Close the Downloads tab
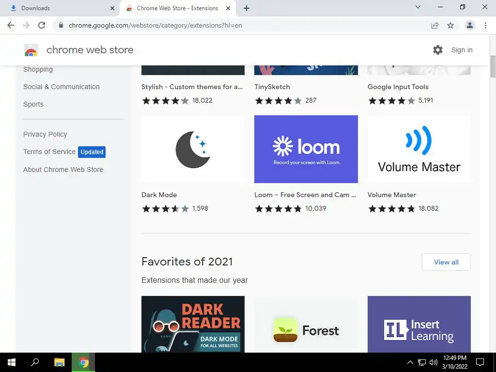496x372 pixels. click(112, 8)
